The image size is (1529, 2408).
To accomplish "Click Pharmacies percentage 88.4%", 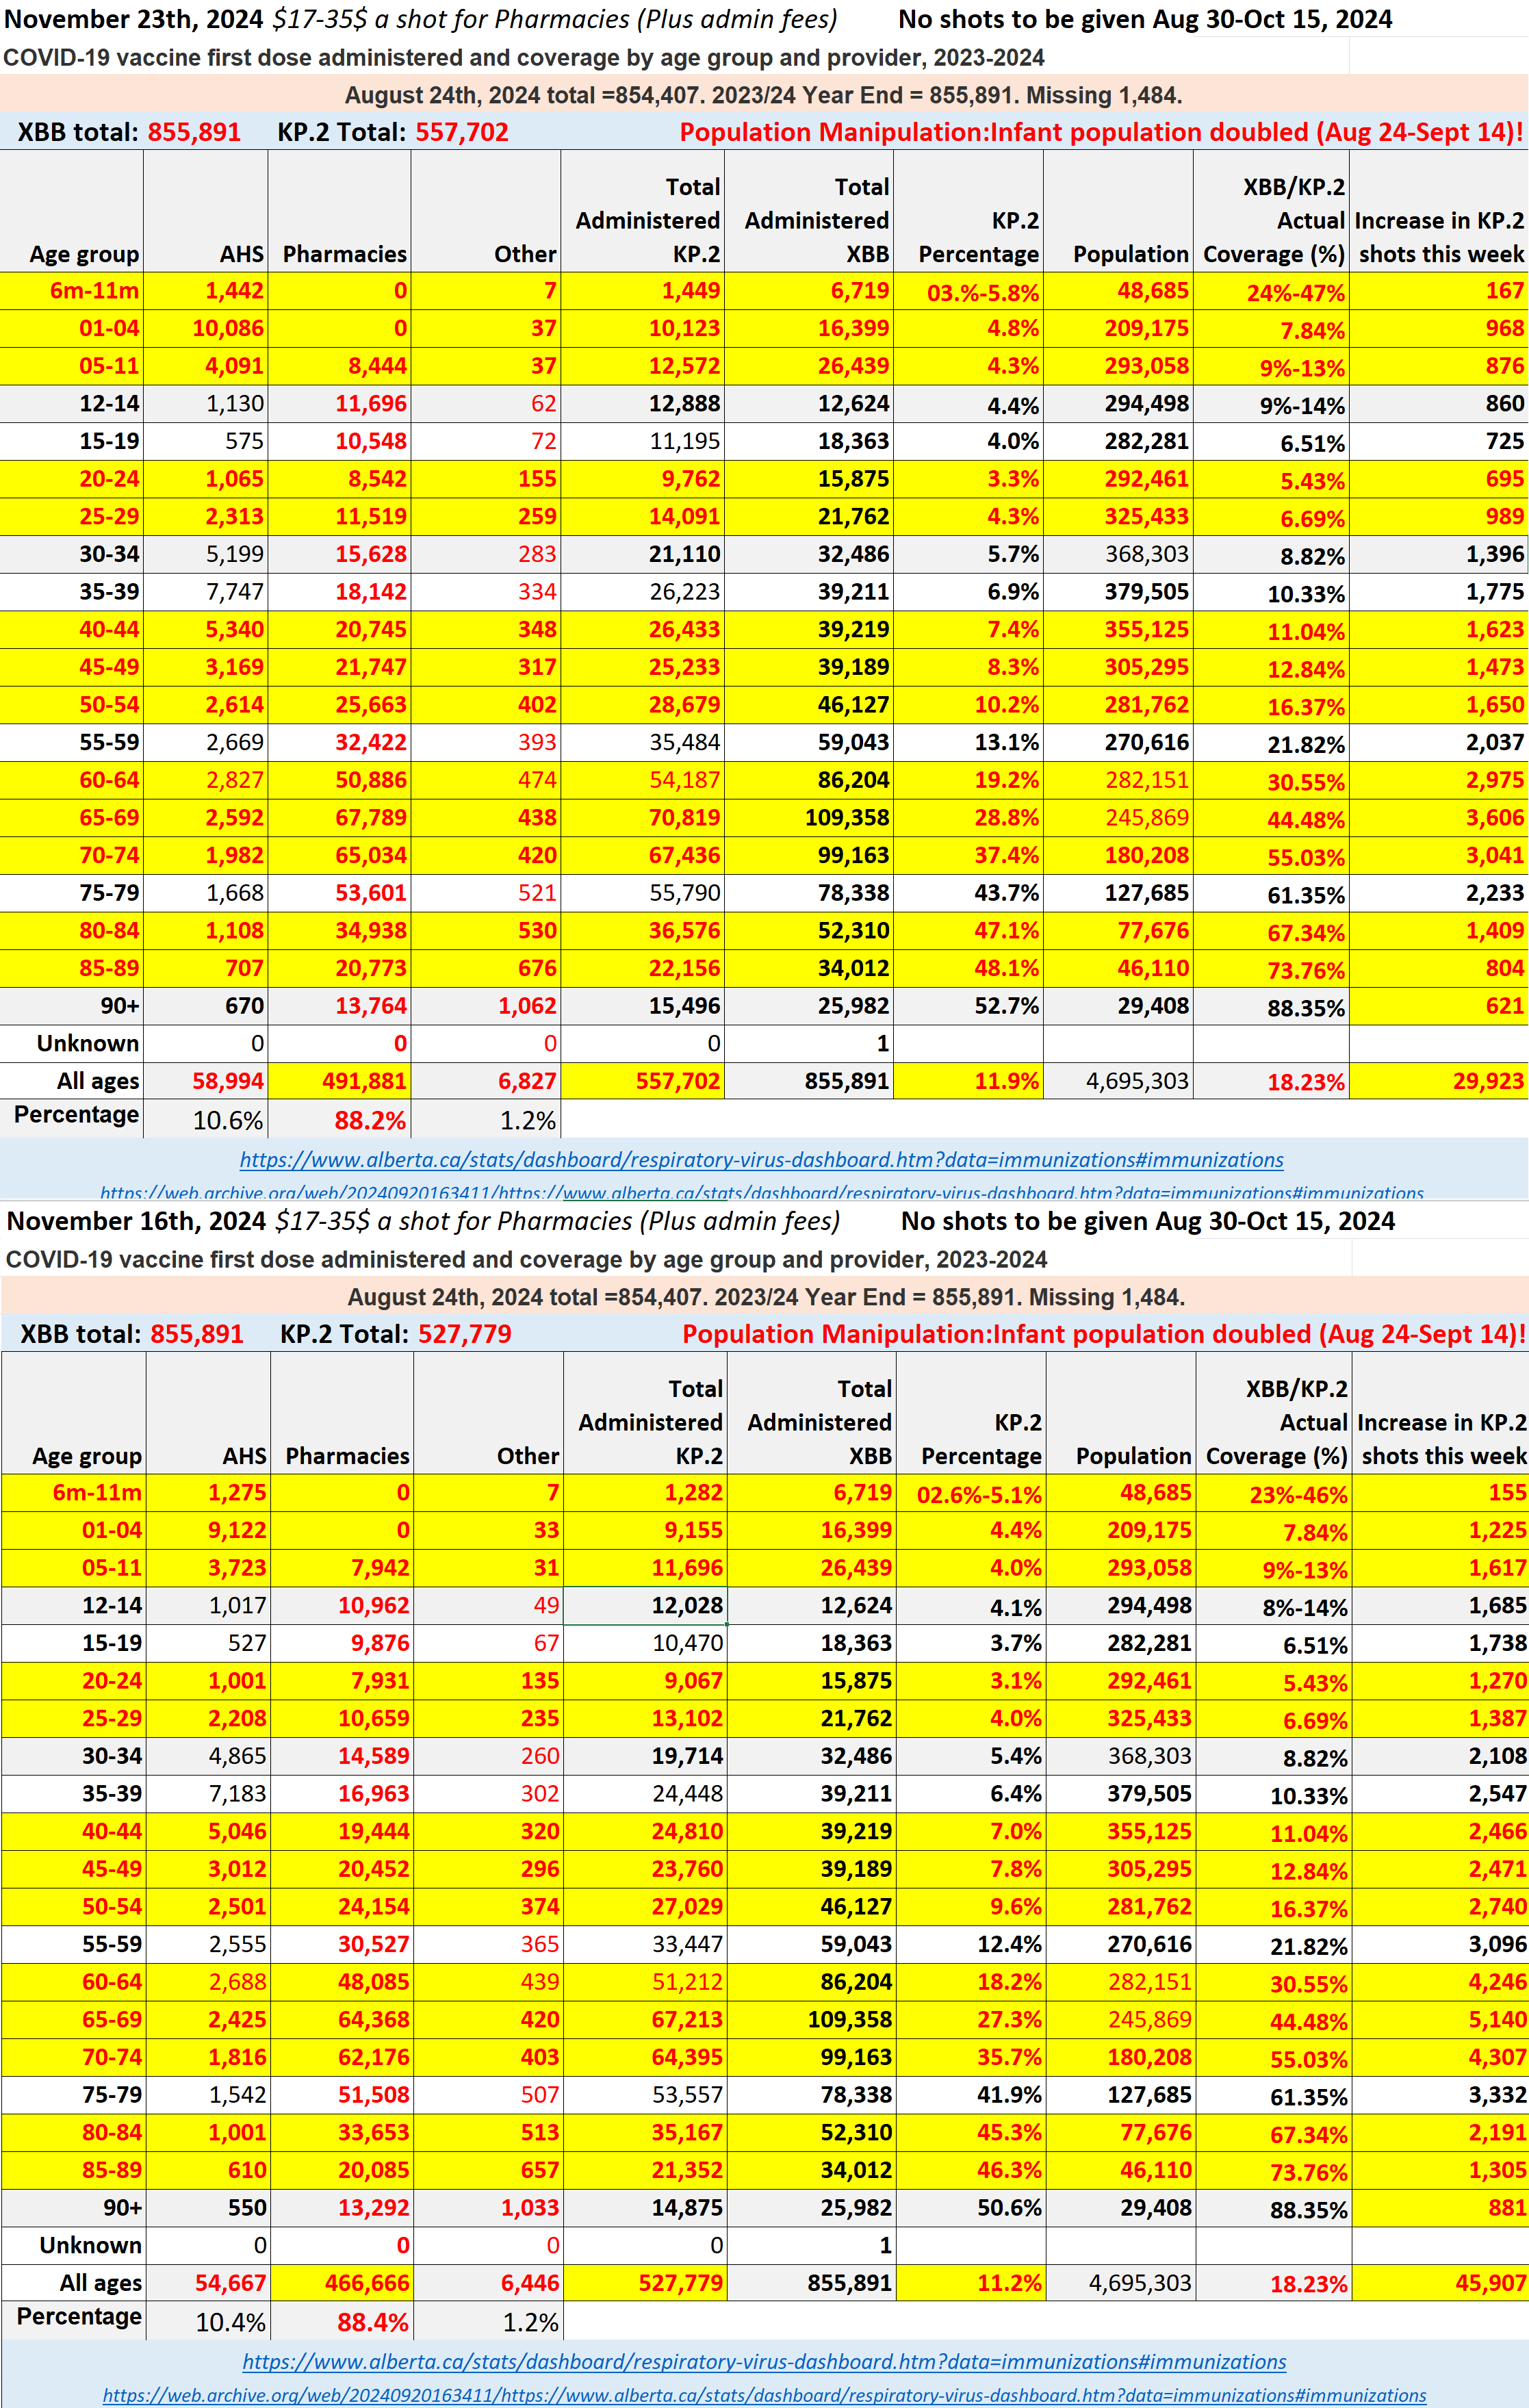I will [343, 2322].
